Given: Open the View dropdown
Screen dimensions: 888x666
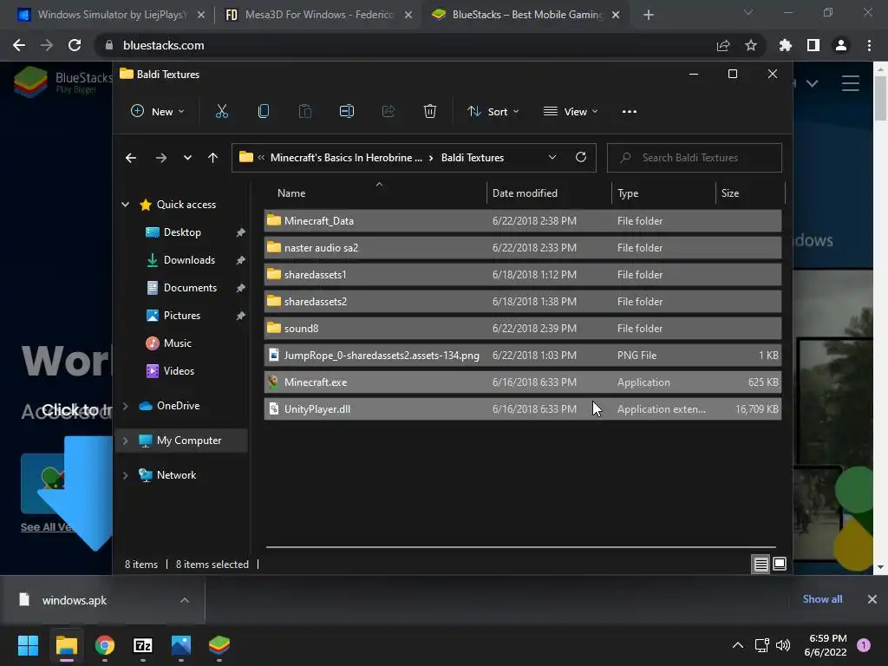Looking at the screenshot, I should (x=571, y=112).
